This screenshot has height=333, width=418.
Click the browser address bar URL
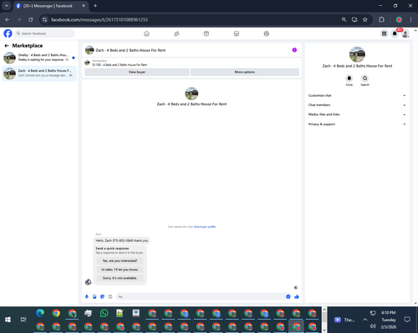coord(99,19)
